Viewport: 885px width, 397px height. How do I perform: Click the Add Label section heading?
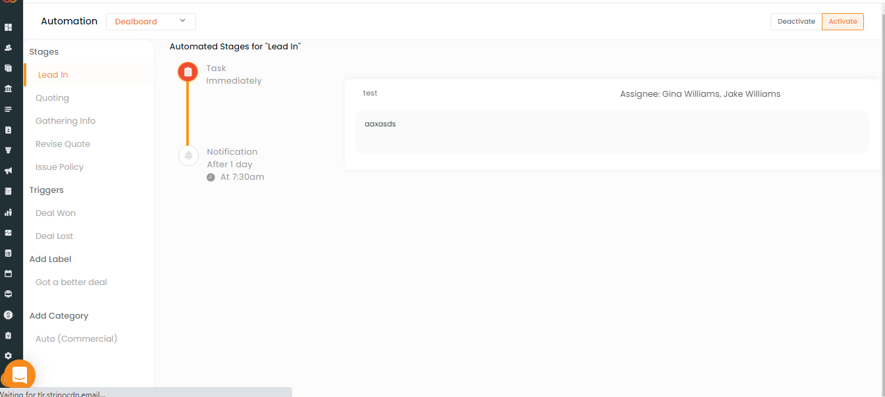pos(51,259)
